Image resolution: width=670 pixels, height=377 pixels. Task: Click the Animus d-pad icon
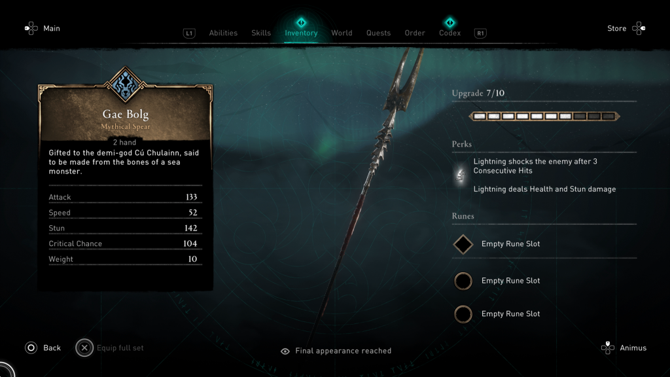click(x=608, y=348)
